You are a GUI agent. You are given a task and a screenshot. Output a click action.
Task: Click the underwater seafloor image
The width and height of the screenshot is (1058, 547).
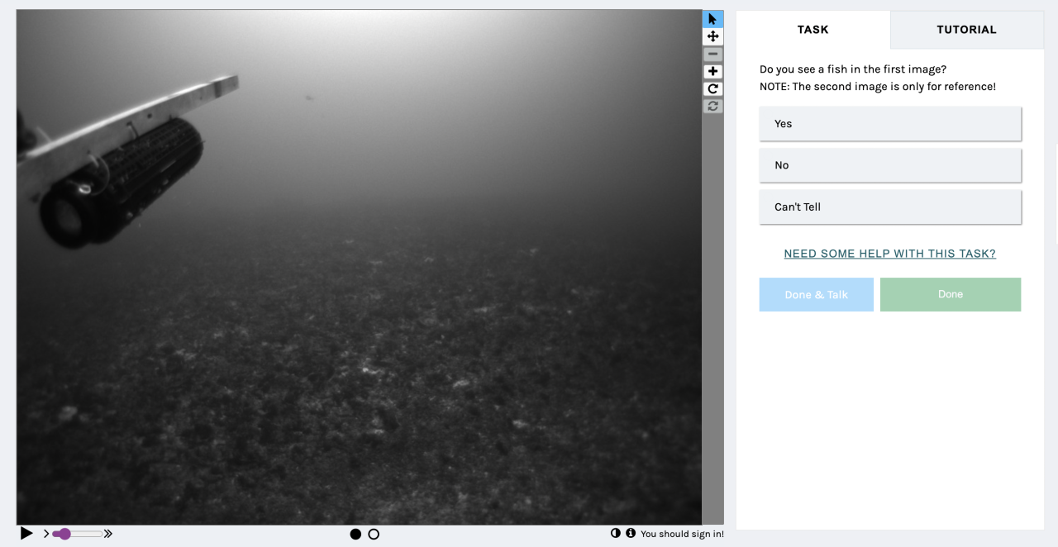(x=359, y=267)
